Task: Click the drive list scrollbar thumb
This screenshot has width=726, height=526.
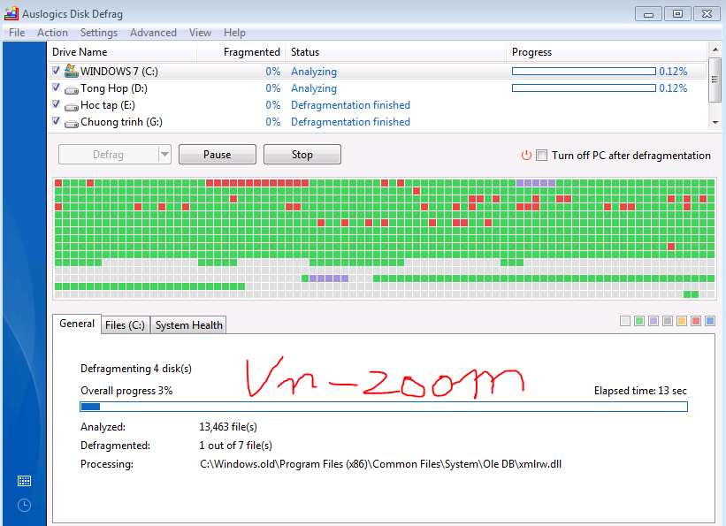Action: [x=715, y=80]
